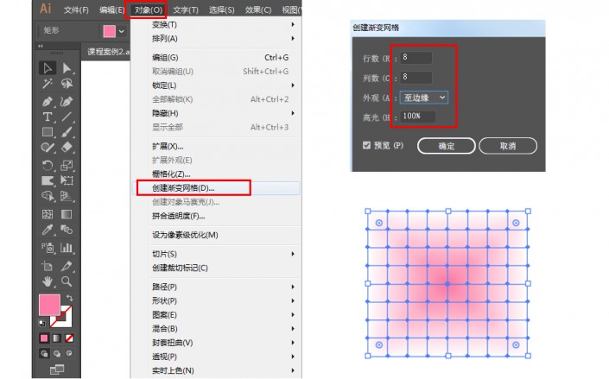Select the Magic Wand tool

(48, 84)
